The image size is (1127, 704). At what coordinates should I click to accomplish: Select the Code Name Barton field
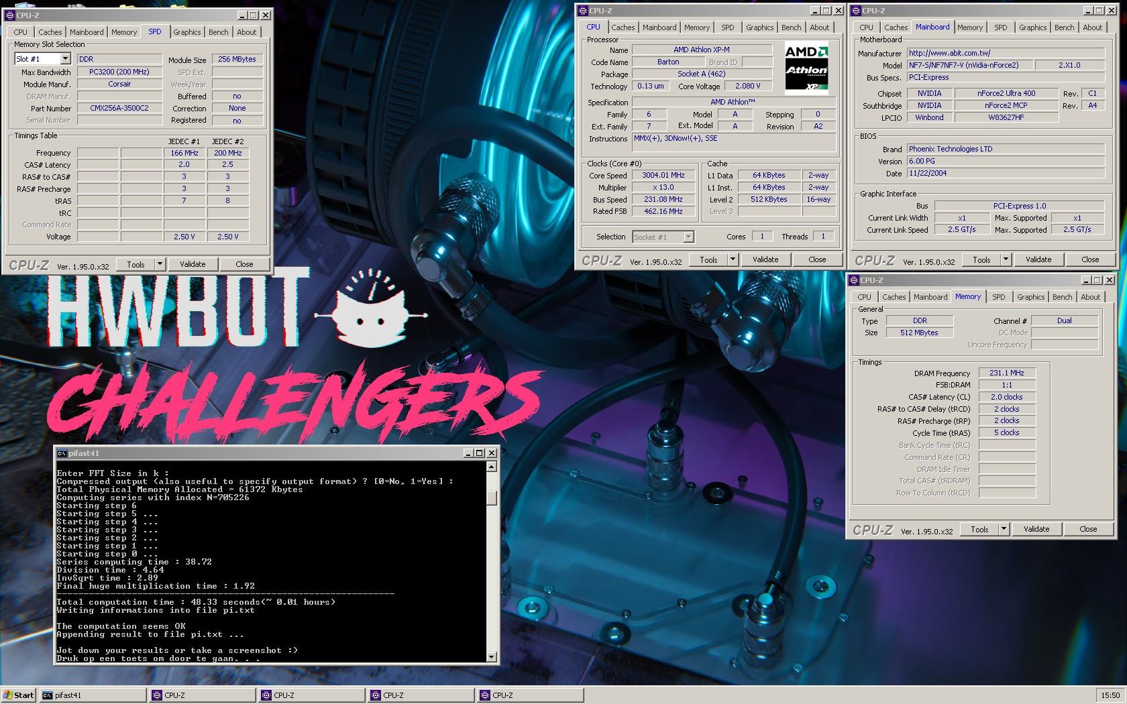click(x=668, y=62)
